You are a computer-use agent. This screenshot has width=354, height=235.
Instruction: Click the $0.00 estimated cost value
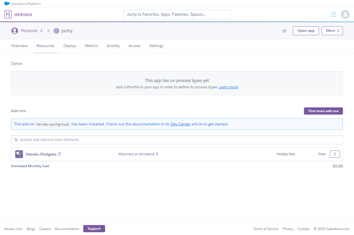coord(337,166)
